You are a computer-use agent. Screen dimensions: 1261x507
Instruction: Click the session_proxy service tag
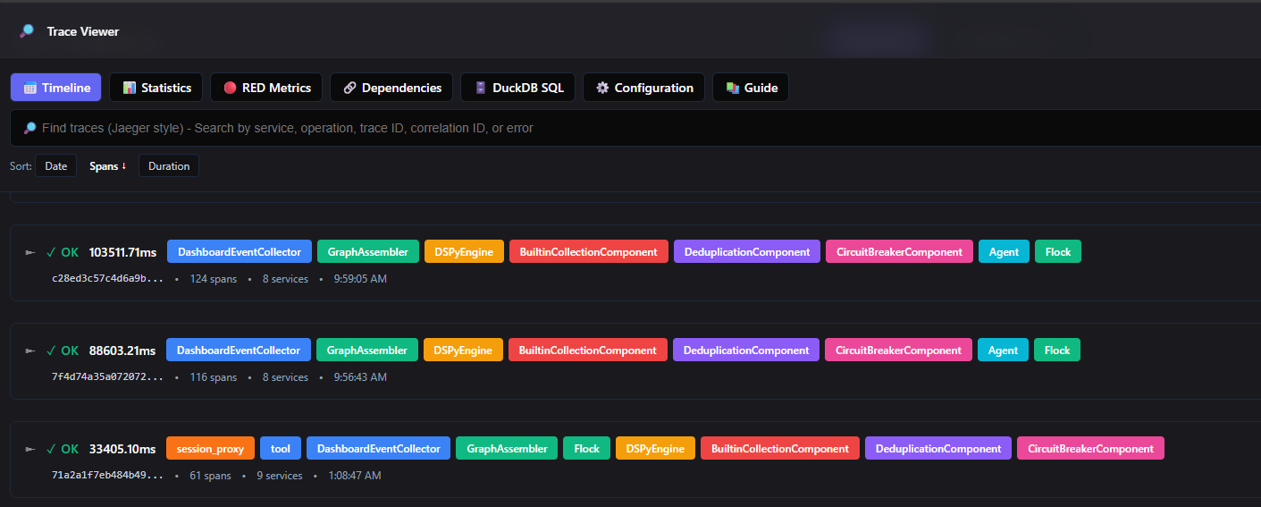(211, 449)
